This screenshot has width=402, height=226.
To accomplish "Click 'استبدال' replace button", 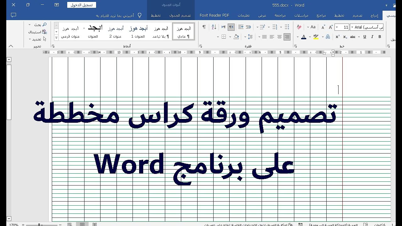I will (x=38, y=32).
